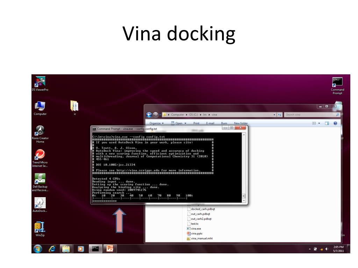
Task: Click Burn in the Explorer toolbar
Action: (x=224, y=123)
